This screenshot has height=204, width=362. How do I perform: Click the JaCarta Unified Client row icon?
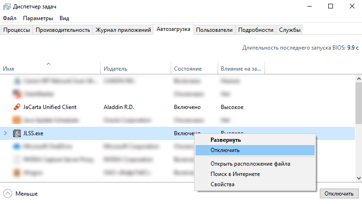(x=17, y=107)
